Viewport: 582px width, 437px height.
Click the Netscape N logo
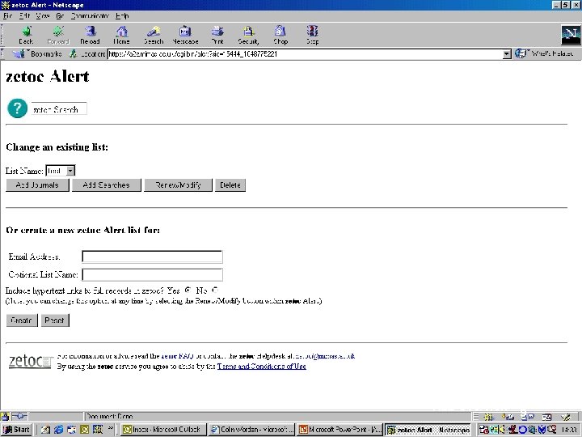pyautogui.click(x=571, y=36)
